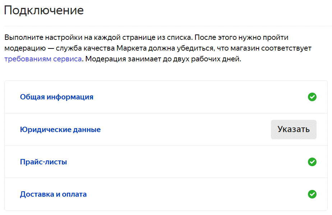This screenshot has width=332, height=215.
Task: Click empty space in Прайс-листы row
Action: 186,162
